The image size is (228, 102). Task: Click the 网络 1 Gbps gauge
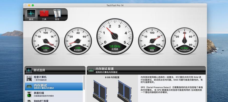point(152,41)
